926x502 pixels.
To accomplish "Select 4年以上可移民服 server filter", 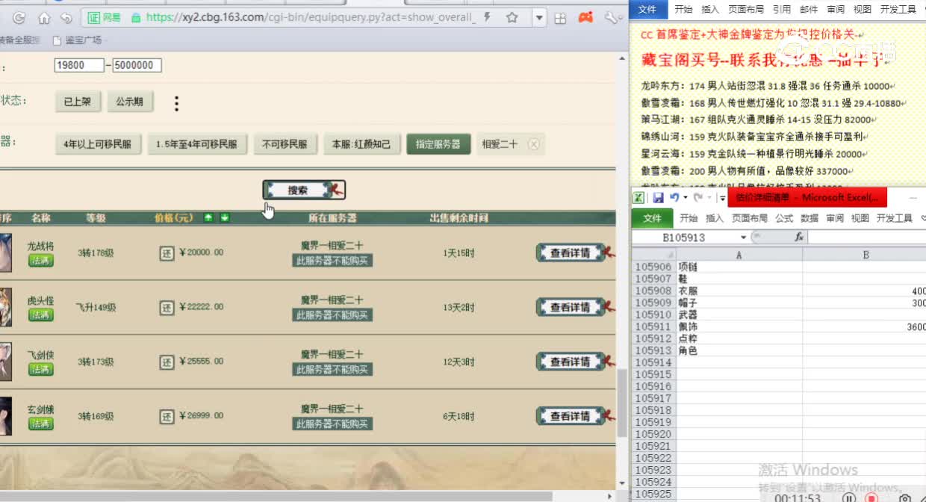I will pyautogui.click(x=98, y=144).
